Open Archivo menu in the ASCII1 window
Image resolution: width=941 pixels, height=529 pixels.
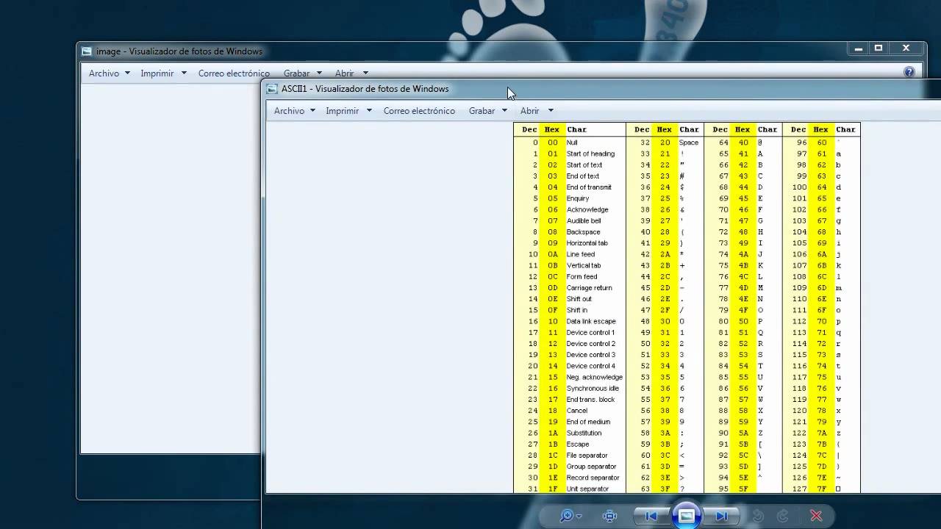(x=294, y=111)
